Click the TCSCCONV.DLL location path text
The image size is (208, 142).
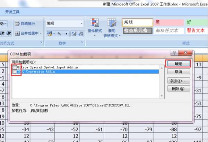click(80, 105)
